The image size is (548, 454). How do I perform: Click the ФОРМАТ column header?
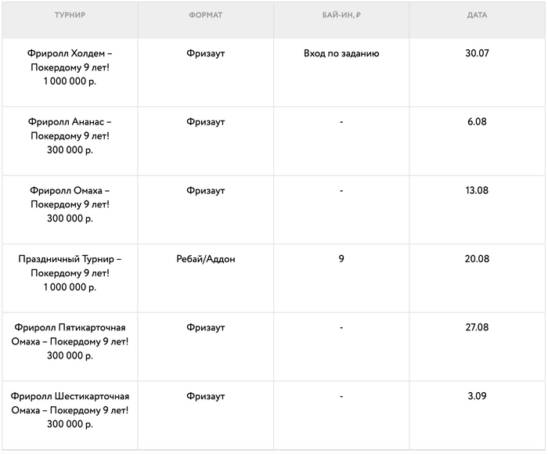click(206, 15)
